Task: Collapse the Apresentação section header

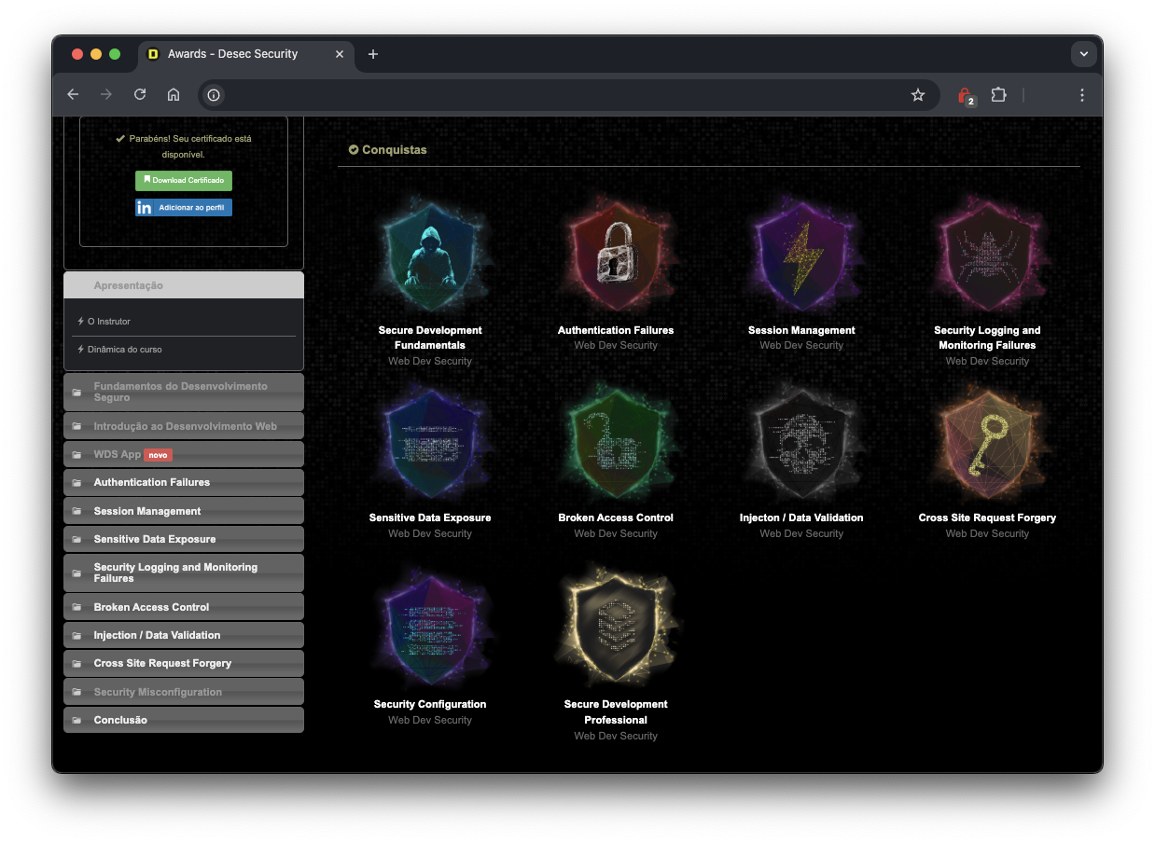Action: (x=184, y=285)
